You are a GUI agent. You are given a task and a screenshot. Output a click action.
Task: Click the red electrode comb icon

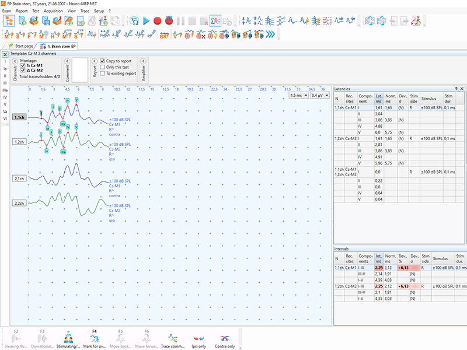169,20
